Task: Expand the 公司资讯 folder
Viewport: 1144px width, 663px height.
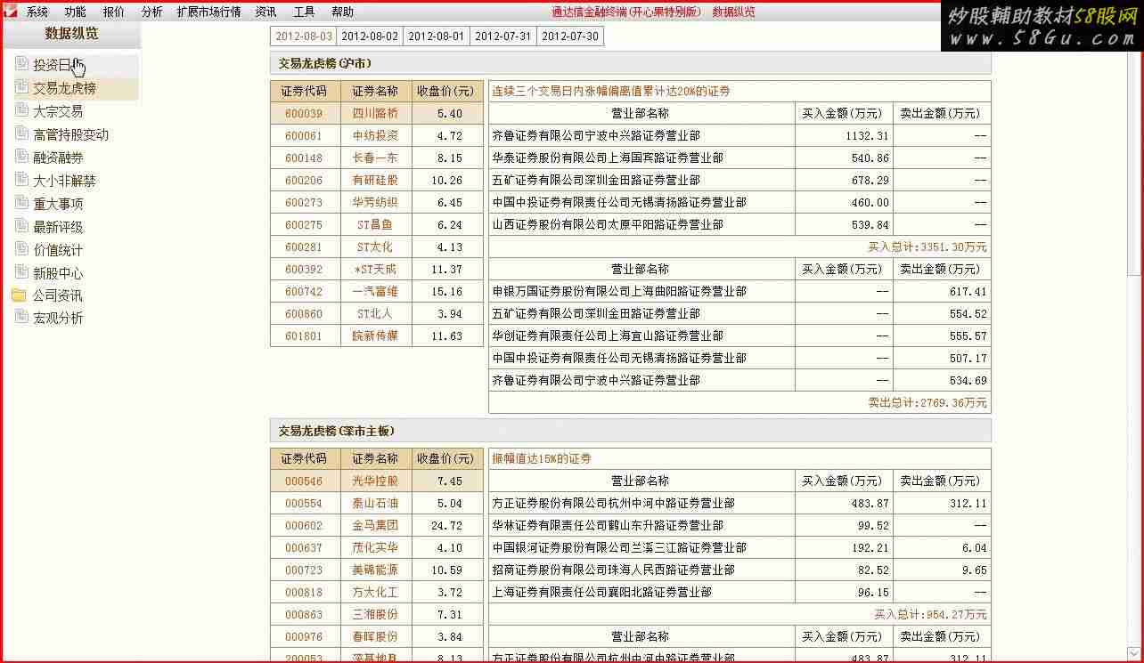Action: 58,295
